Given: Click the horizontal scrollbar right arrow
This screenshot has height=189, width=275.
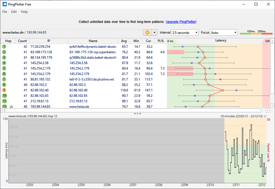Looking at the screenshot, I should click(268, 110).
